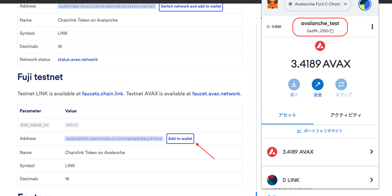Click Switch network and add to wallet
This screenshot has height=196, width=392.
click(191, 6)
